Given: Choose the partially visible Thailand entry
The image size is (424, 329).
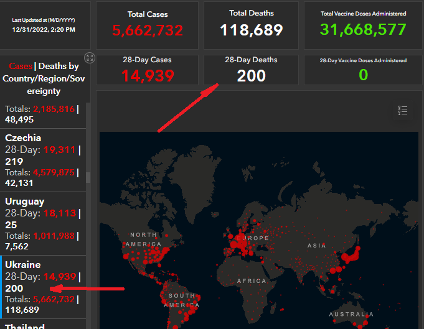Looking at the screenshot, I should (25, 325).
